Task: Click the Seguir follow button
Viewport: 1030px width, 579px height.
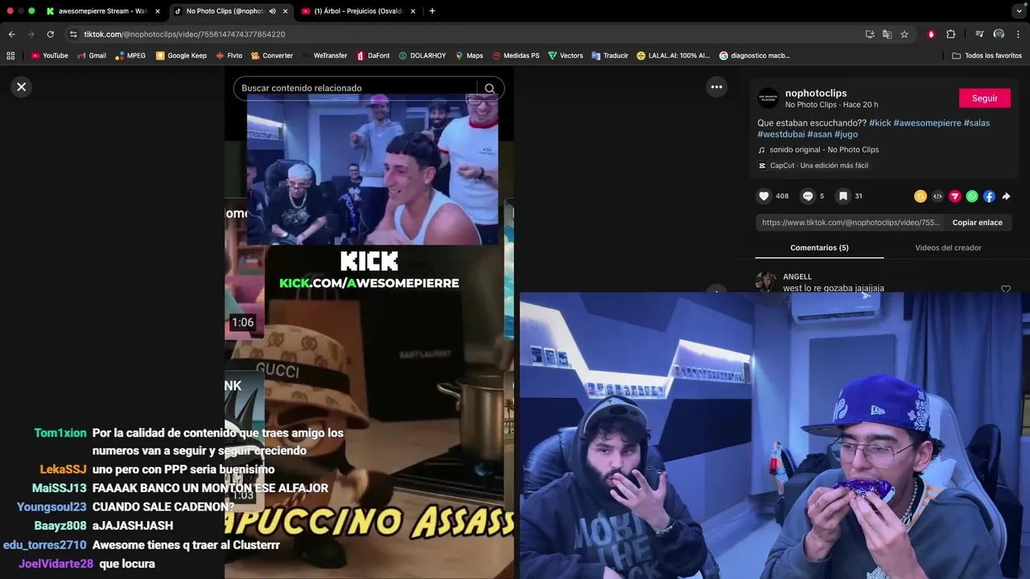Action: click(x=984, y=98)
